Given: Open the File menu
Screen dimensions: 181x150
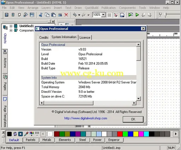Looking at the screenshot, I should (x=4, y=8).
